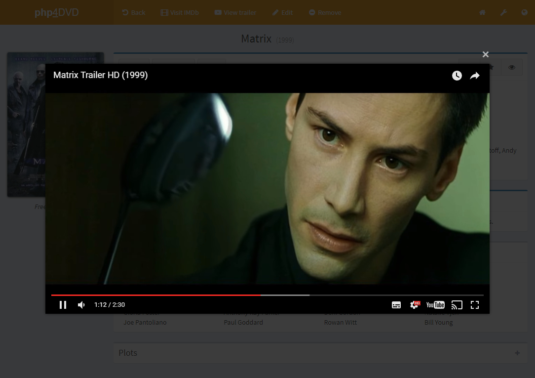
Task: Toggle subtitles/closed captions in player
Action: click(x=396, y=305)
